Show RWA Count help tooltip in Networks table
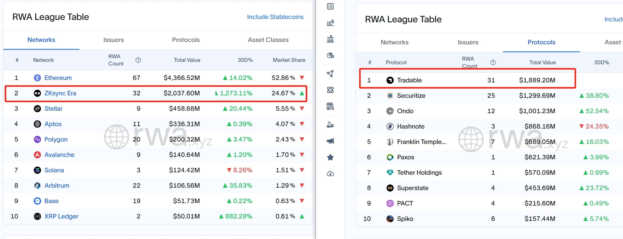623x239 pixels. [138, 60]
